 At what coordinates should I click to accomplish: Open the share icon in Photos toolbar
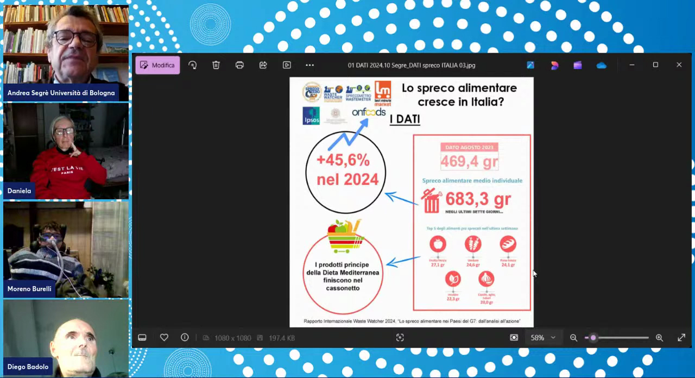pos(263,65)
